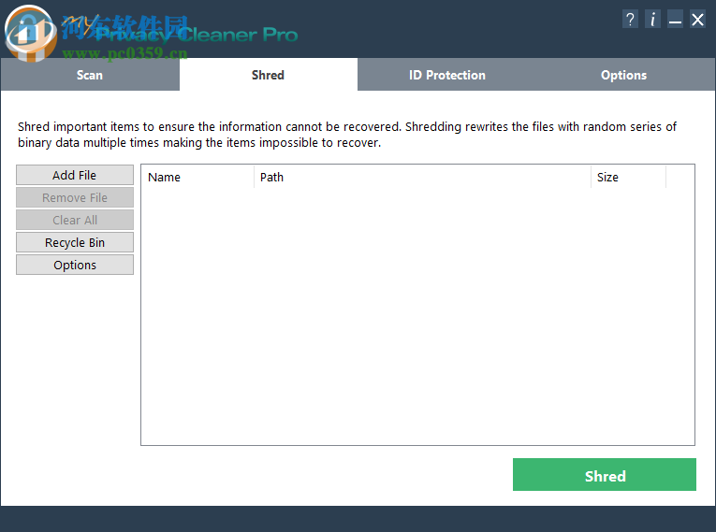Viewport: 716px width, 532px height.
Task: Sort list by Size column header
Action: tap(628, 177)
